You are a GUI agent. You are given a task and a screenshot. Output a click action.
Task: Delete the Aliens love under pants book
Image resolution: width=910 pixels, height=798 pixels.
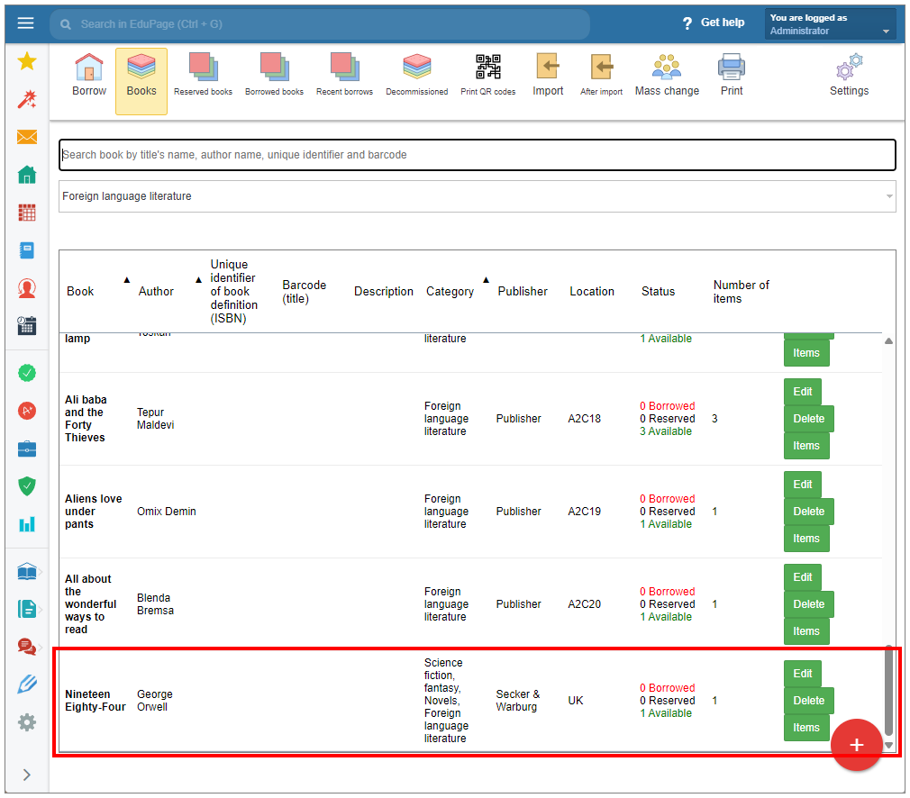point(808,512)
